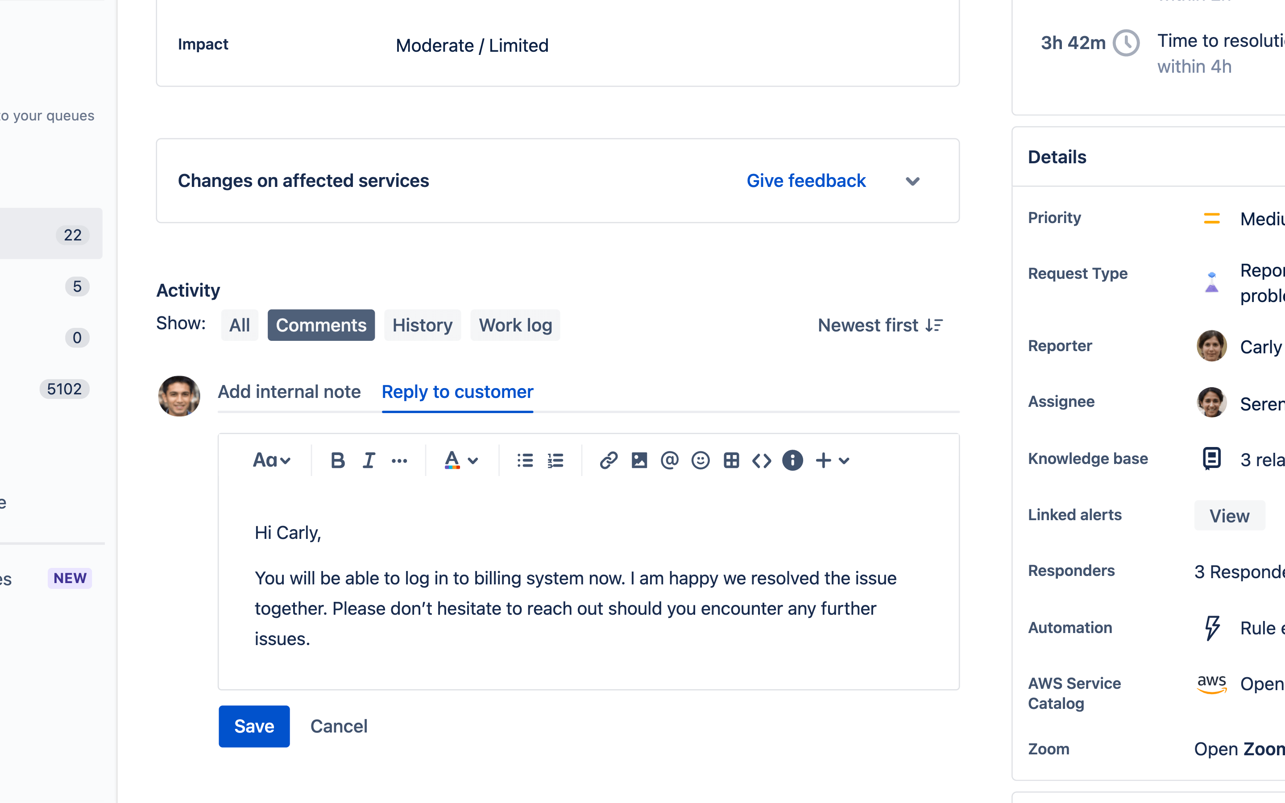Click the insert Emoji icon
Screen dimensions: 1285x803
[x=700, y=460]
